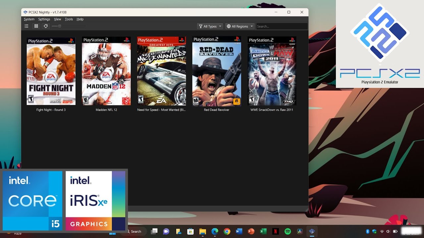Open the Help menu
424x238 pixels.
coord(80,19)
